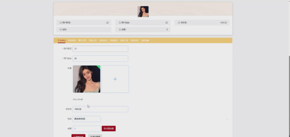
Task: Open the 我的收藏 tab
Action: tap(145, 41)
